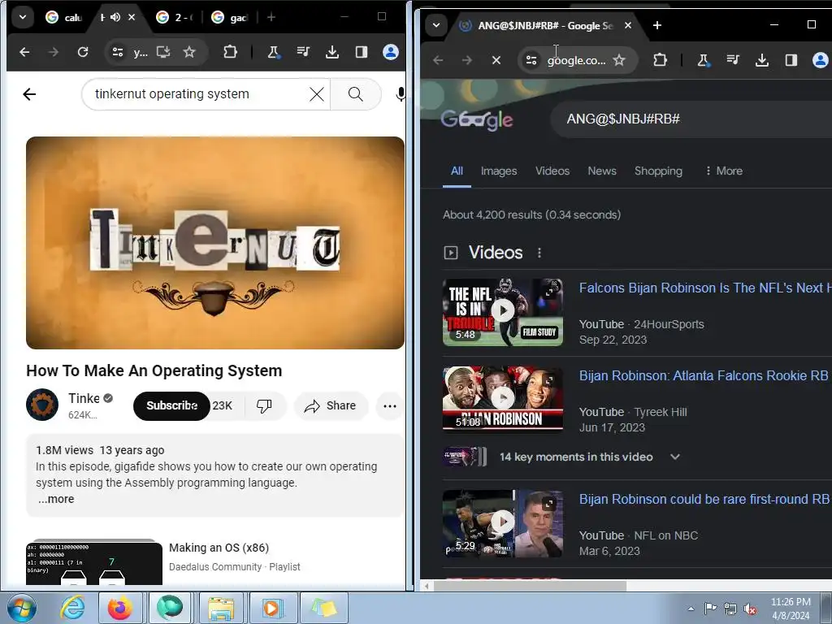Viewport: 832px width, 624px height.
Task: Select the Shopping search tab
Action: click(x=658, y=171)
